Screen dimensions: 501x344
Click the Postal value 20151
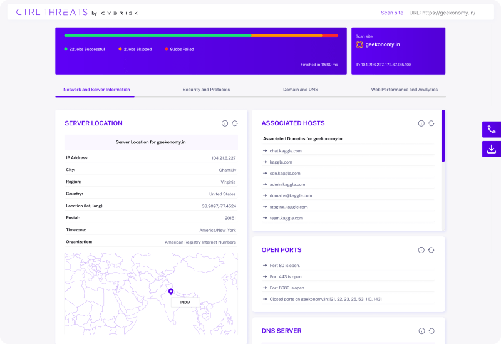[230, 218]
